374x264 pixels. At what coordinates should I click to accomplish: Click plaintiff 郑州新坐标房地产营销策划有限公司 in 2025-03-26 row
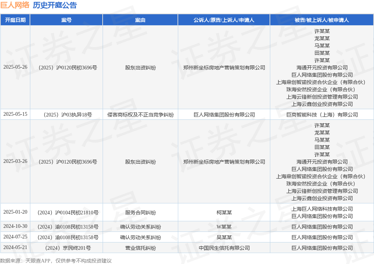coord(224,162)
